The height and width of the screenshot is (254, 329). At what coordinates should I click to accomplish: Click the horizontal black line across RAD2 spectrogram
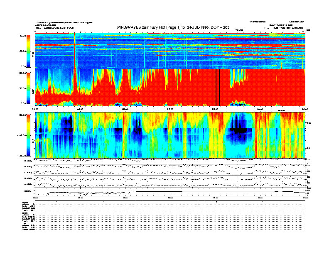coord(170,58)
